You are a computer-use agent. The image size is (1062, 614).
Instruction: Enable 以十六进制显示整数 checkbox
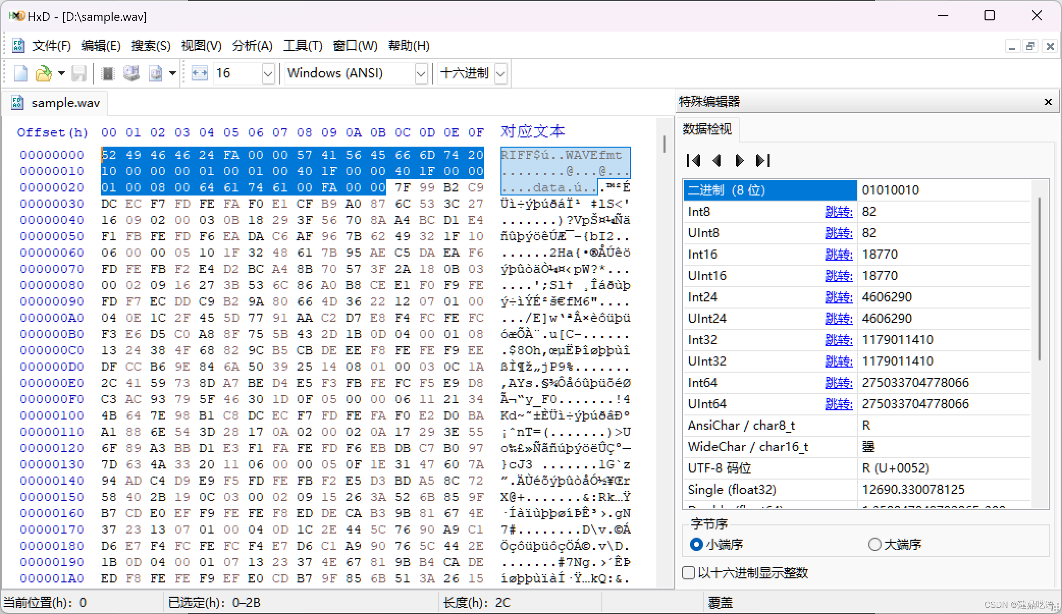click(x=688, y=573)
